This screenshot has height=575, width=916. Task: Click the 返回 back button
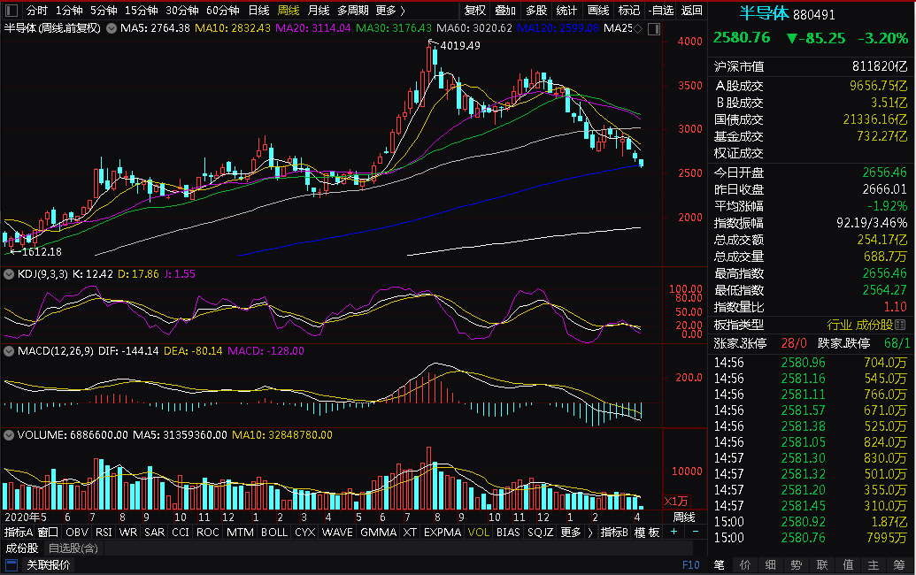coord(692,11)
